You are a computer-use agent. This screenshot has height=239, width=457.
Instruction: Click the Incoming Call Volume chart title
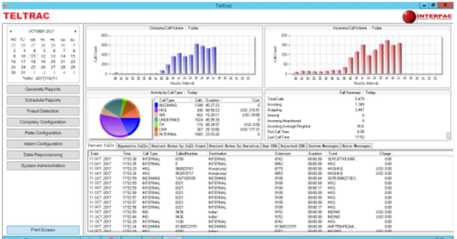357,28
